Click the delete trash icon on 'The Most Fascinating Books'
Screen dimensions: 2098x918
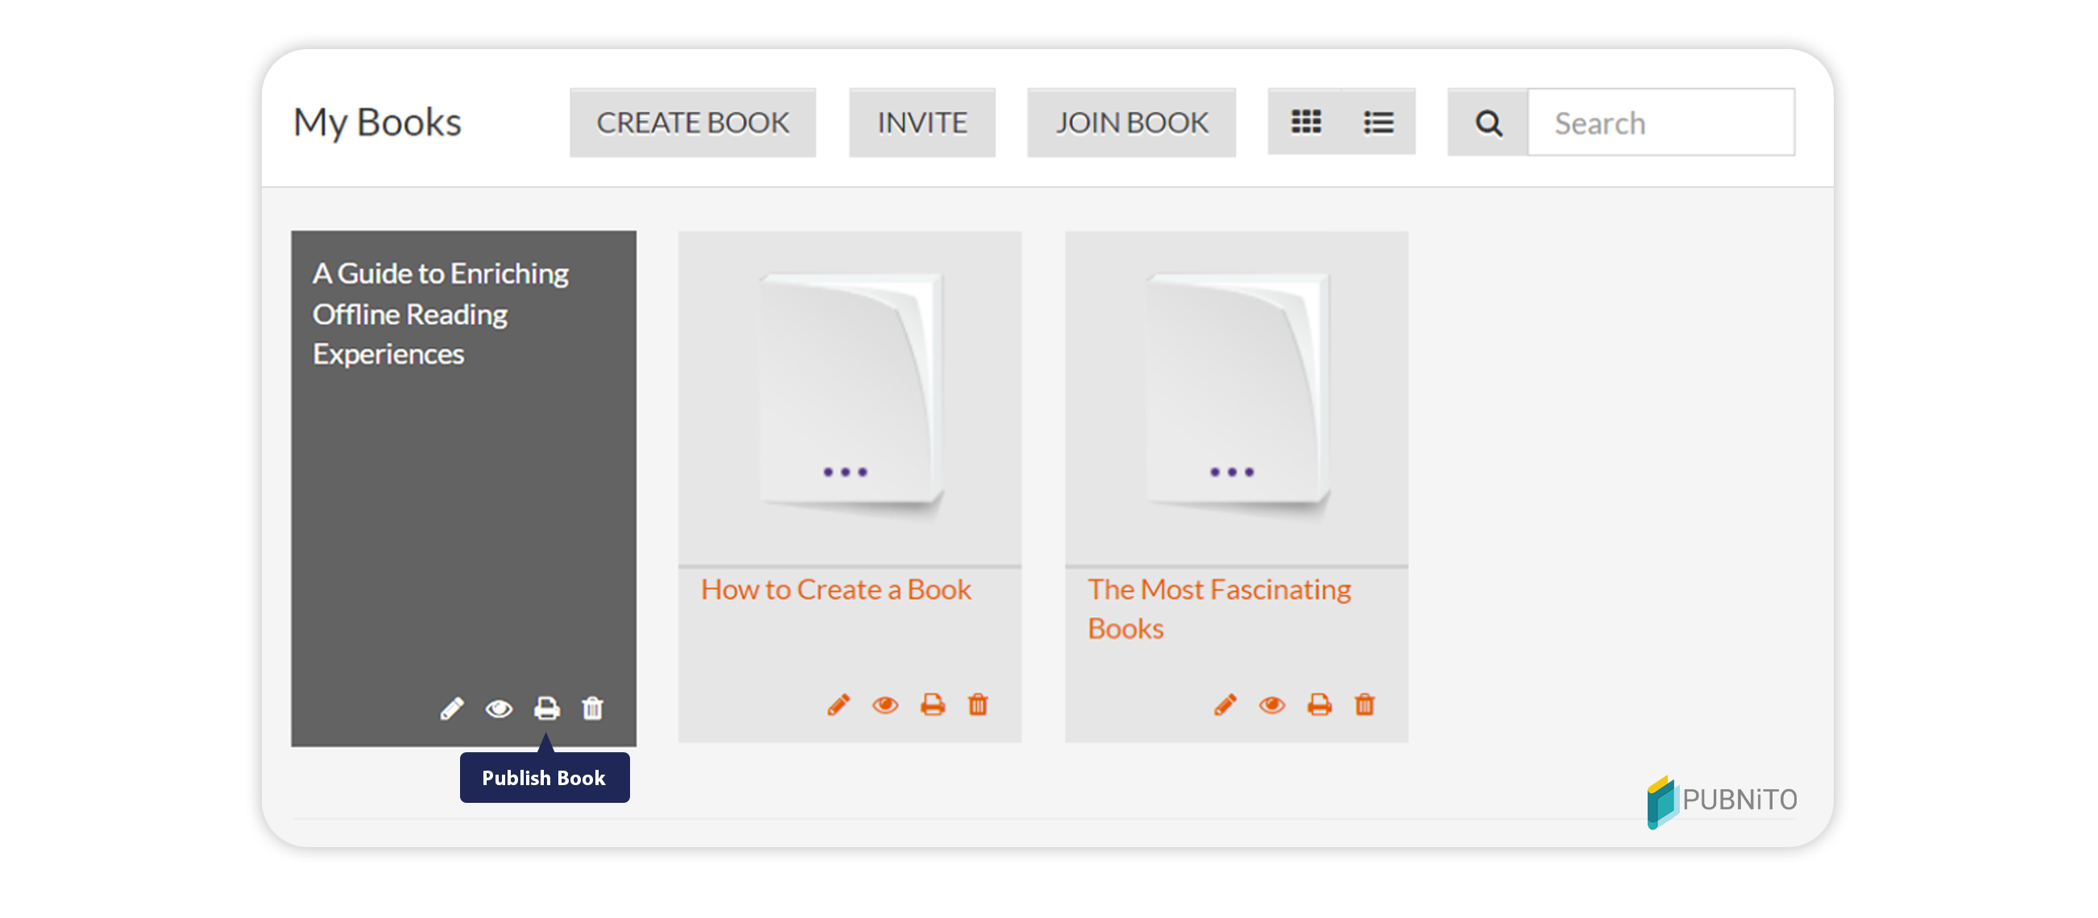(x=1362, y=704)
